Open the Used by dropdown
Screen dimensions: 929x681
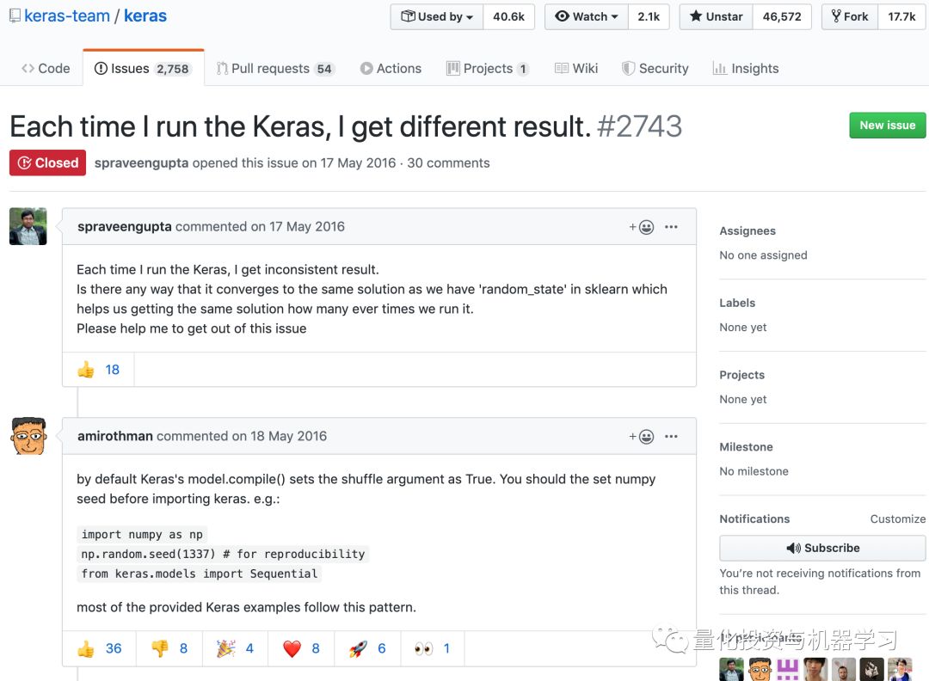pos(437,16)
